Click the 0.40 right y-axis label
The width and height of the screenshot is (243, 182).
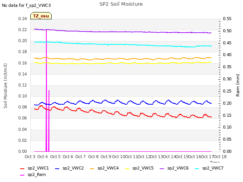point(227,55)
